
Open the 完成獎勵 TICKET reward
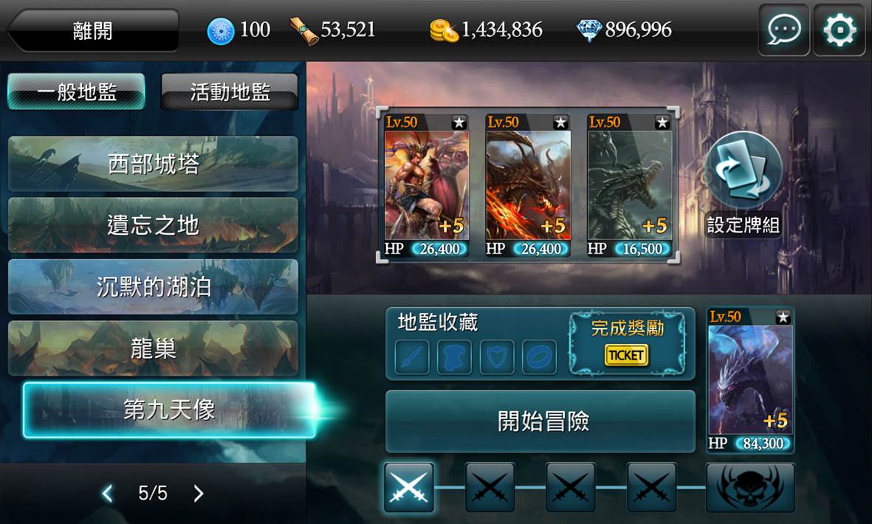click(628, 342)
